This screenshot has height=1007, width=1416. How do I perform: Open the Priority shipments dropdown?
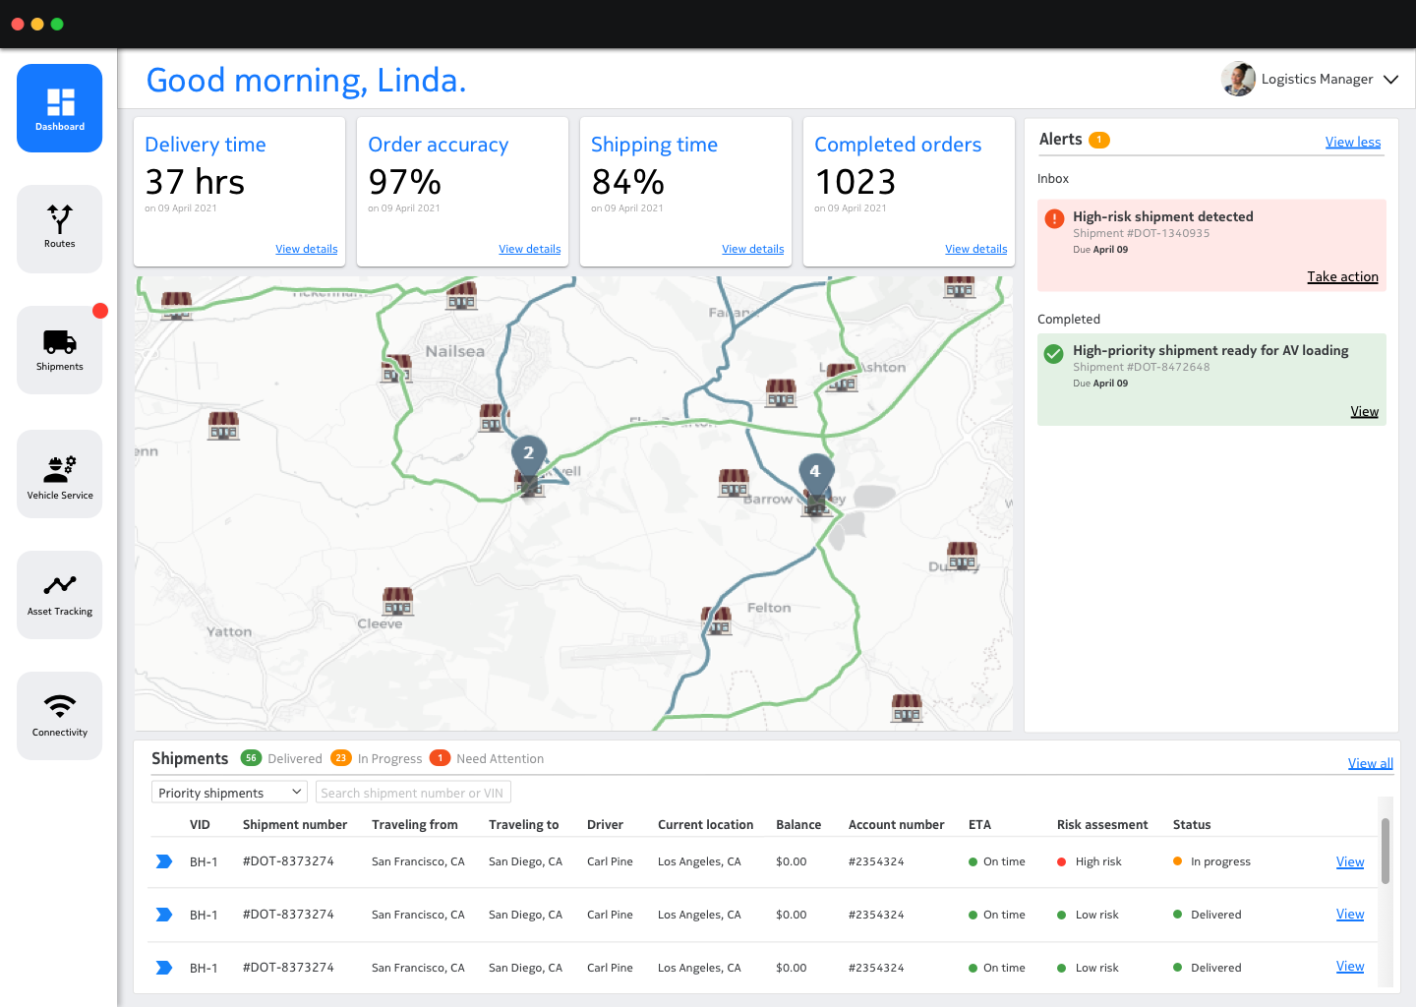tap(229, 793)
